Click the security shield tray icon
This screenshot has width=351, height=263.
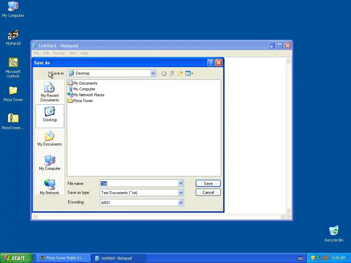point(313,258)
